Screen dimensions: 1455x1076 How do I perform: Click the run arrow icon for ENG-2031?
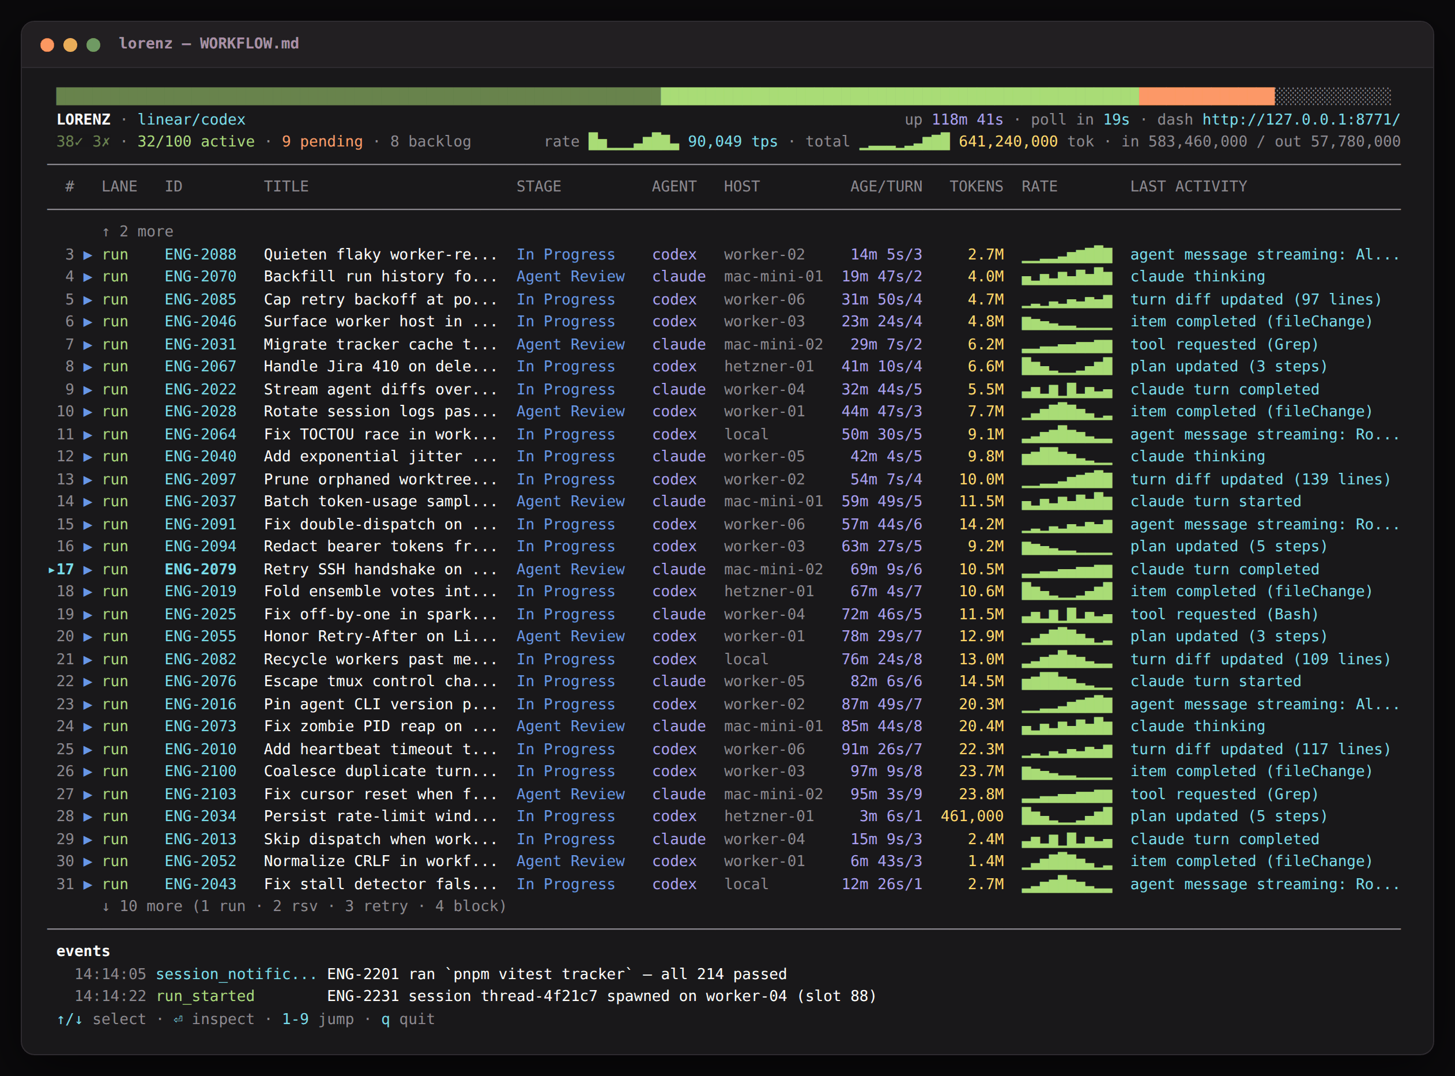[88, 345]
